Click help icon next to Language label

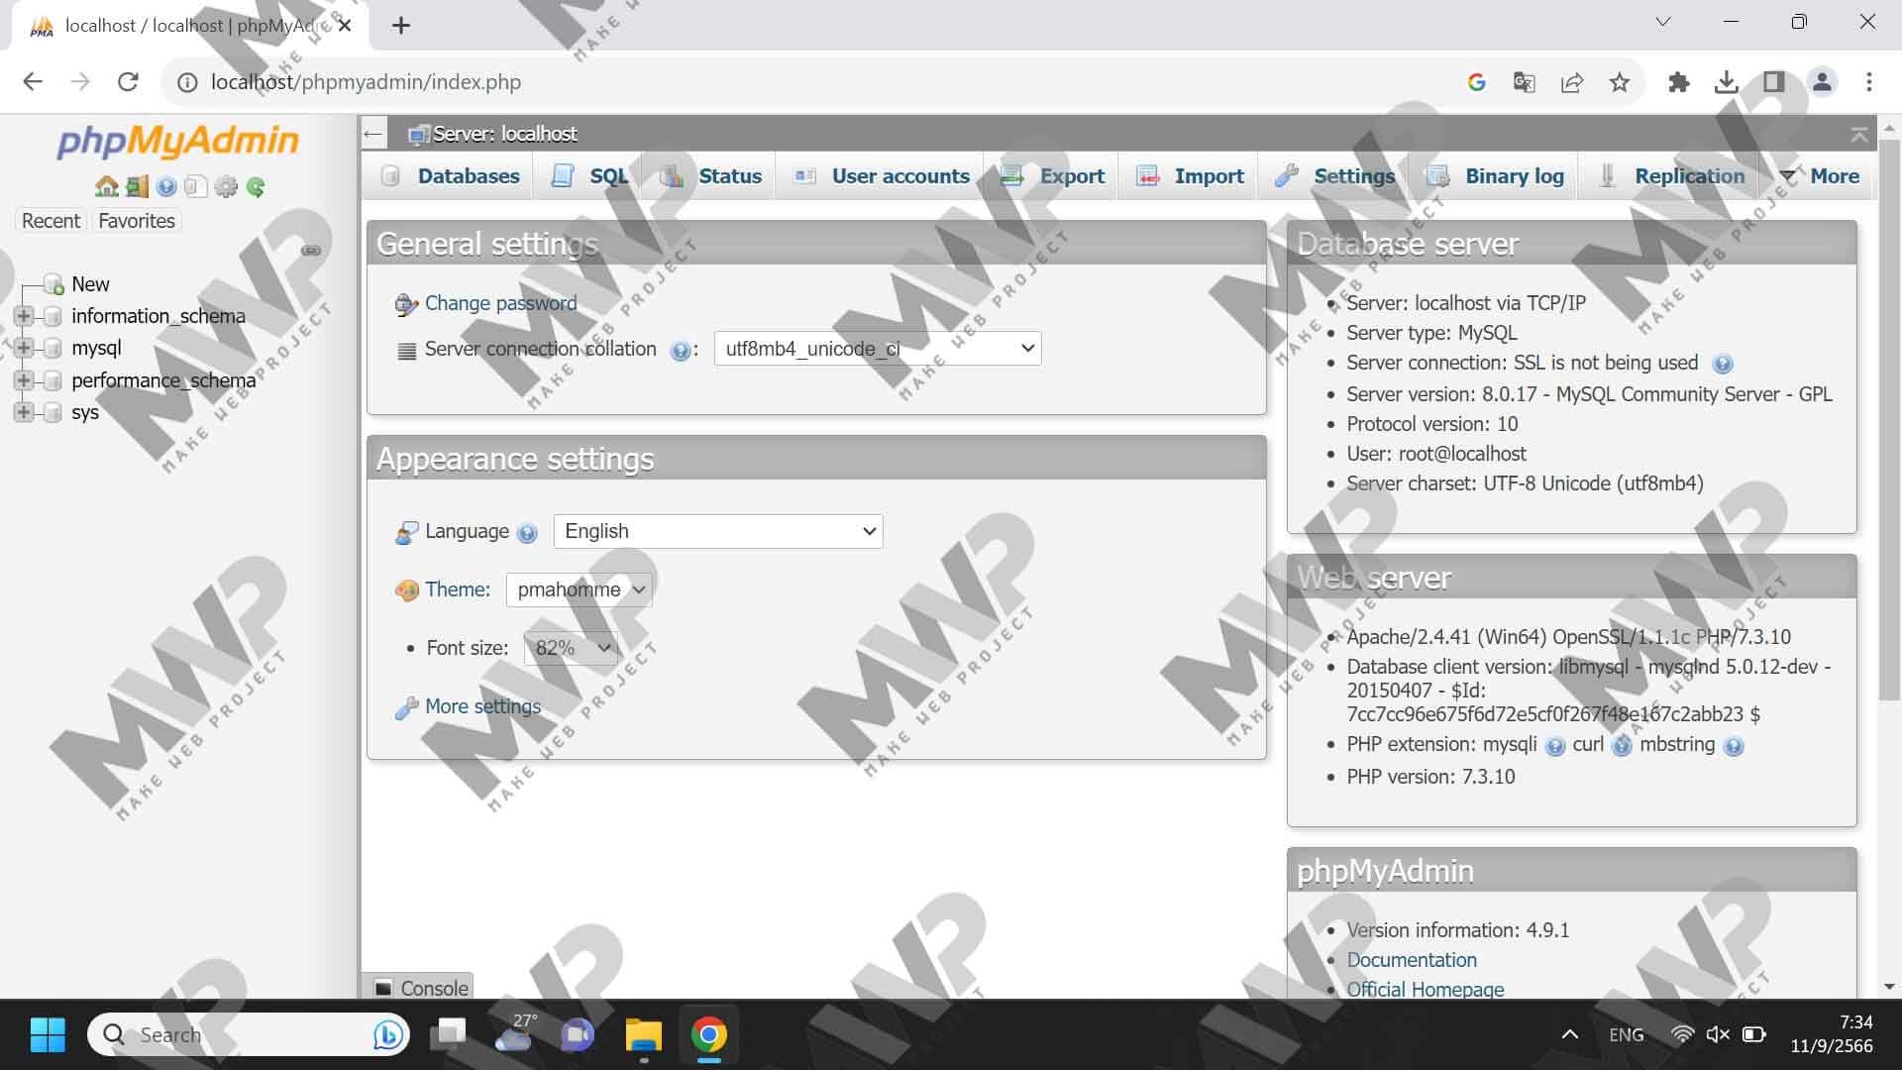click(527, 533)
